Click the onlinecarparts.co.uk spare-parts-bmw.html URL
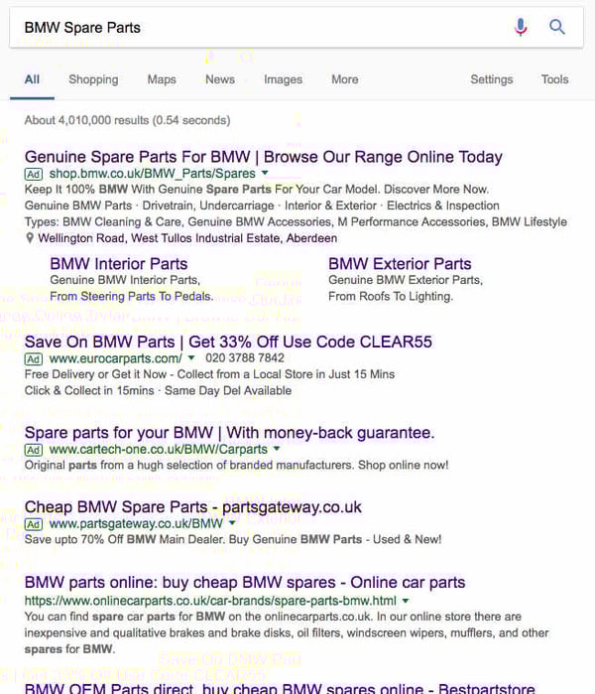The height and width of the screenshot is (694, 595). (210, 601)
